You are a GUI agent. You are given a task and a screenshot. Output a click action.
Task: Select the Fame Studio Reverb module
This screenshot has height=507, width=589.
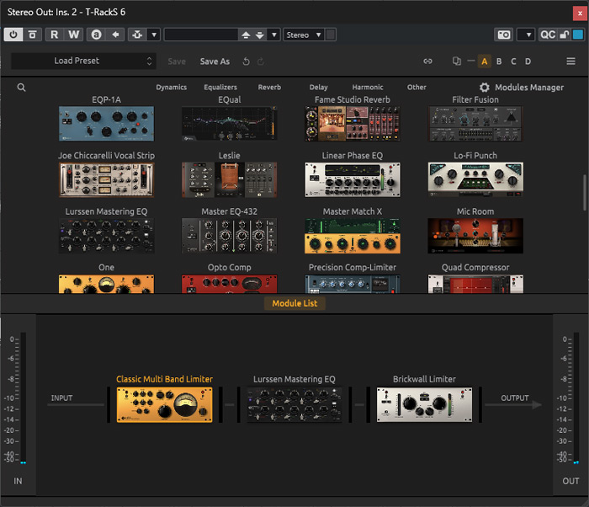[x=353, y=123]
